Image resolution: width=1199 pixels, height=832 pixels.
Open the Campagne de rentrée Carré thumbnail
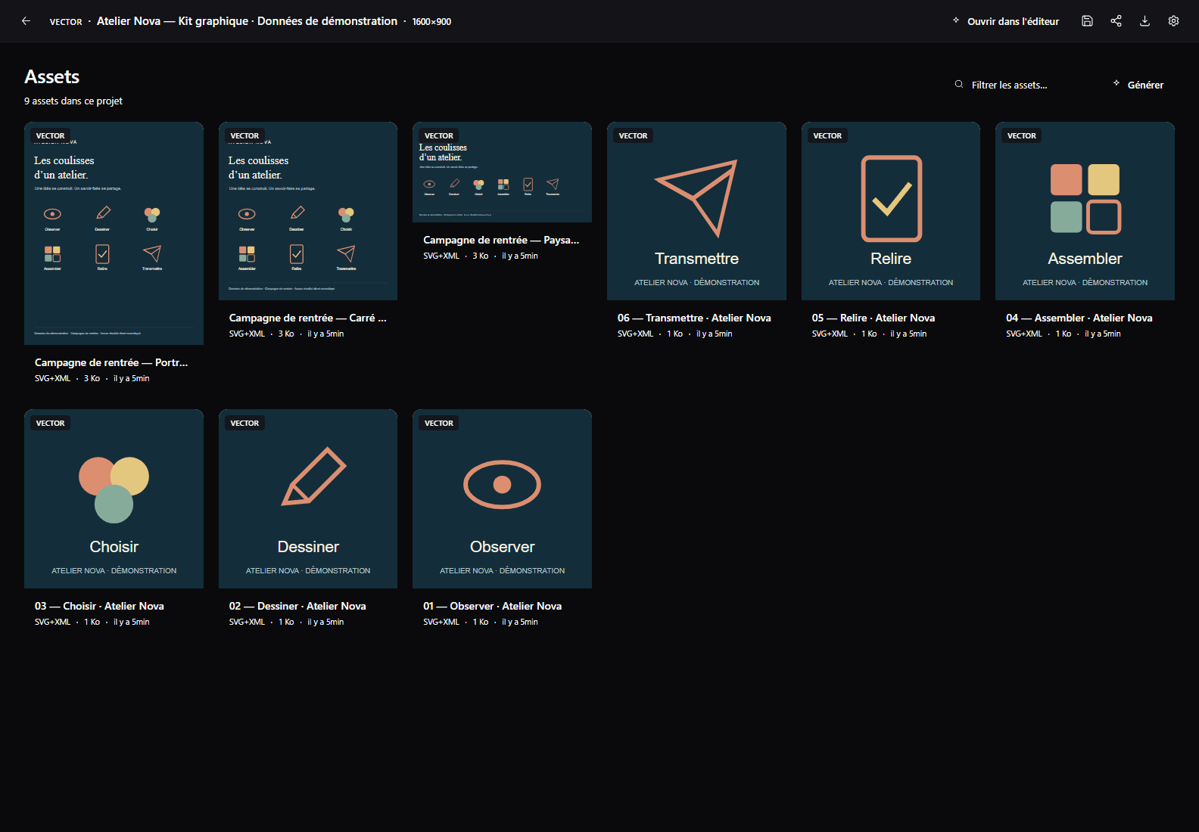click(308, 211)
